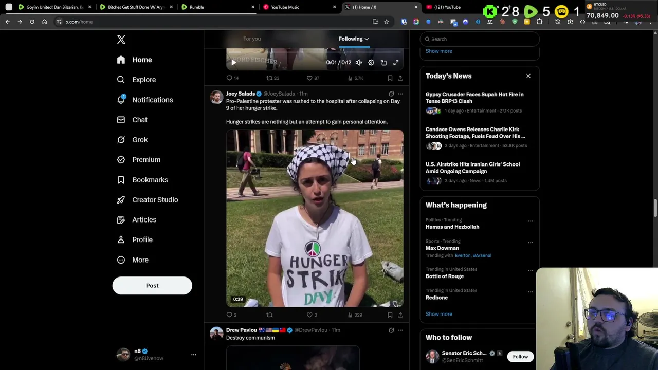This screenshot has height=370, width=658.
Task: Reply to Joey Salads' post
Action: click(232, 314)
